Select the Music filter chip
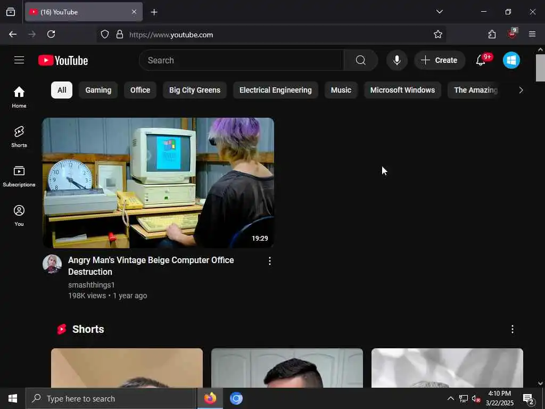The height and width of the screenshot is (409, 545). coord(341,90)
